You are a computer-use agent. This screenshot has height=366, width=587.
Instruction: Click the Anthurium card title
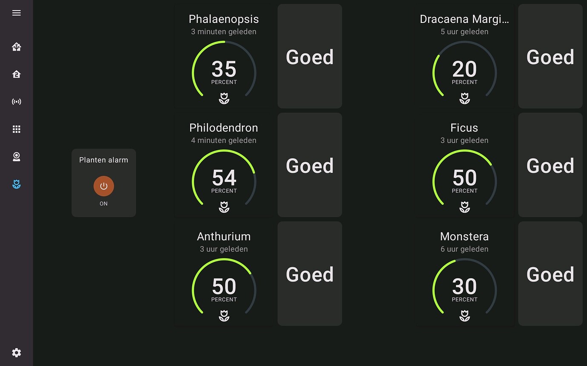coord(224,236)
